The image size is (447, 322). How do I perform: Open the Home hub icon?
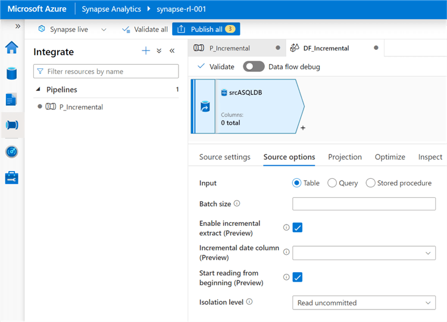tap(12, 47)
